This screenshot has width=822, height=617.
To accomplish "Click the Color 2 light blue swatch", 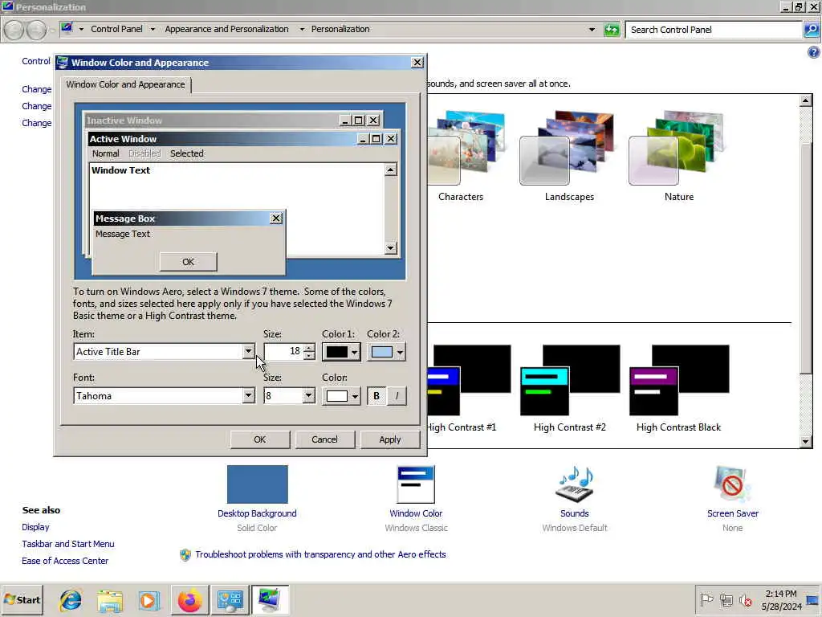I will (382, 352).
